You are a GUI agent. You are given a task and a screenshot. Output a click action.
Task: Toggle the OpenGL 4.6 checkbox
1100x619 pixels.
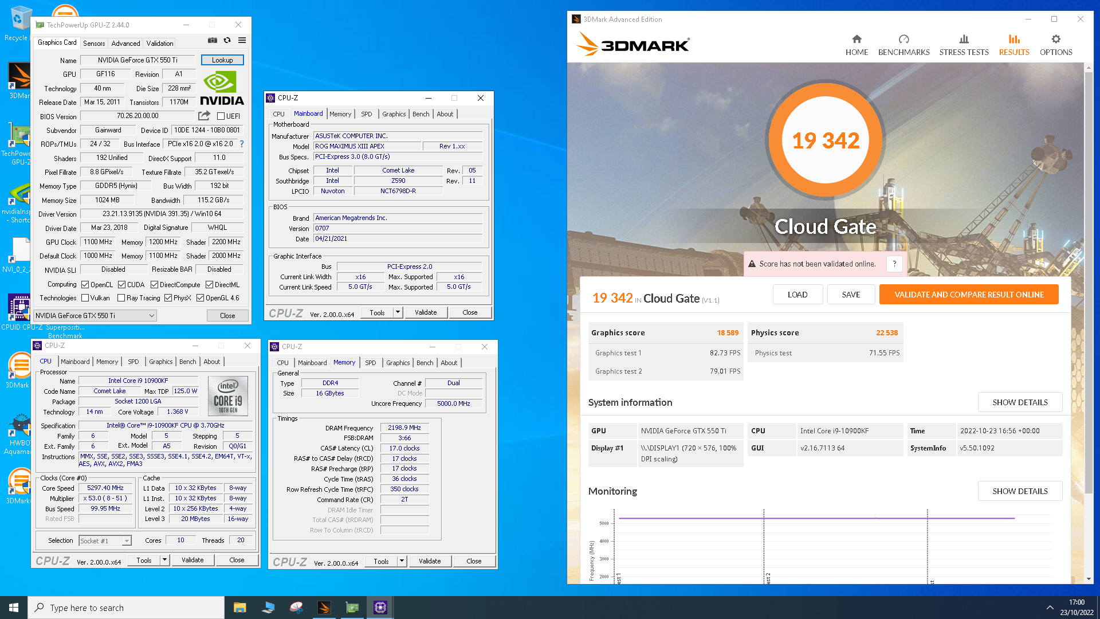point(200,298)
